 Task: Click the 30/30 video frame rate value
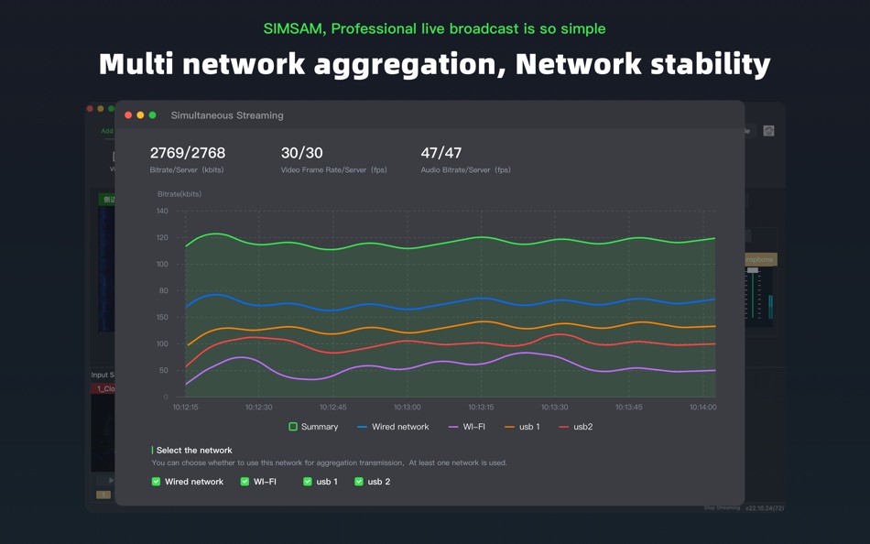[x=302, y=153]
